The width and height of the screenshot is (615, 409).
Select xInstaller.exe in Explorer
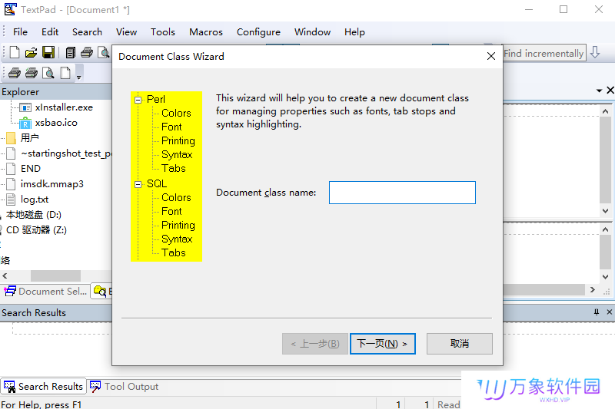[64, 107]
